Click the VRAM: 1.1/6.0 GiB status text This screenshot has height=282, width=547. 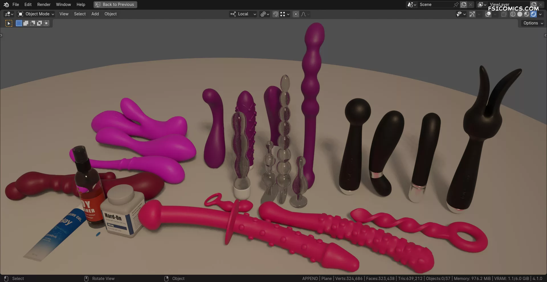[512, 279]
